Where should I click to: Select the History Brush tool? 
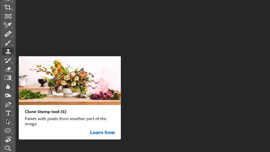8,61
